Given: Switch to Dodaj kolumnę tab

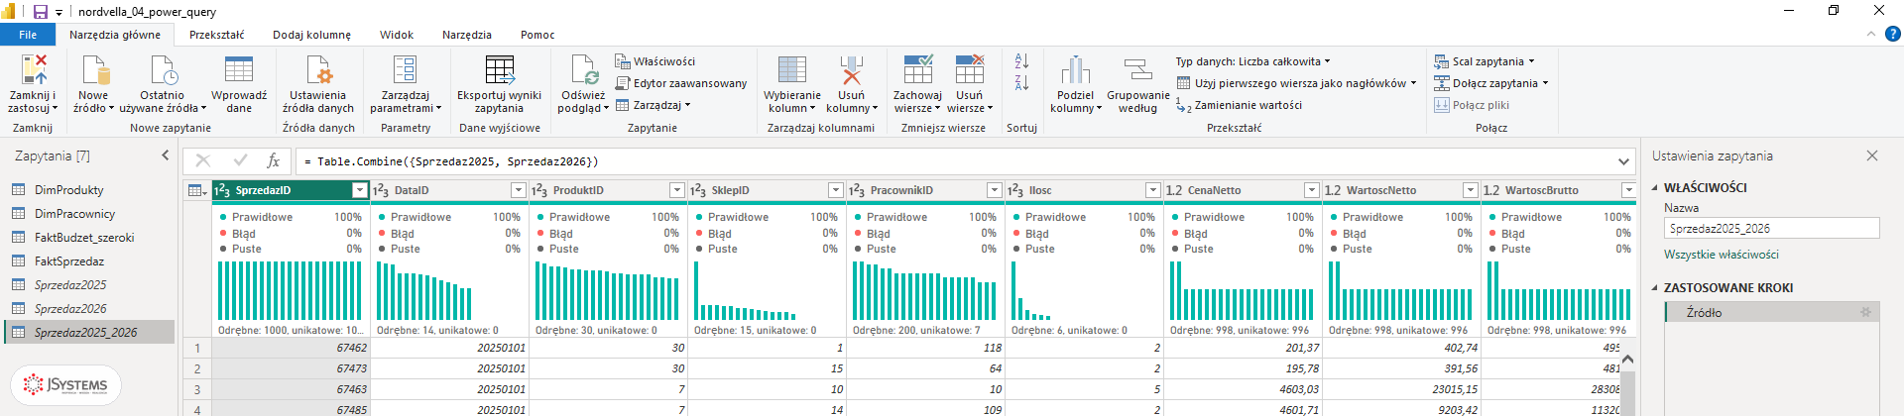Looking at the screenshot, I should coord(311,35).
